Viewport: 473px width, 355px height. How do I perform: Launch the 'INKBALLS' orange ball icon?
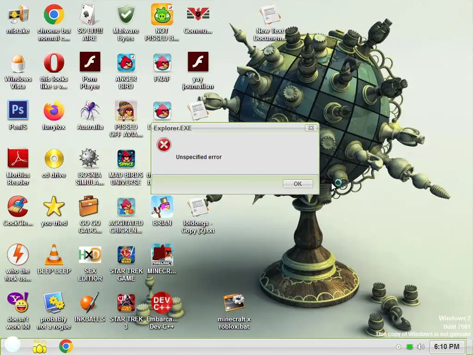pos(90,302)
